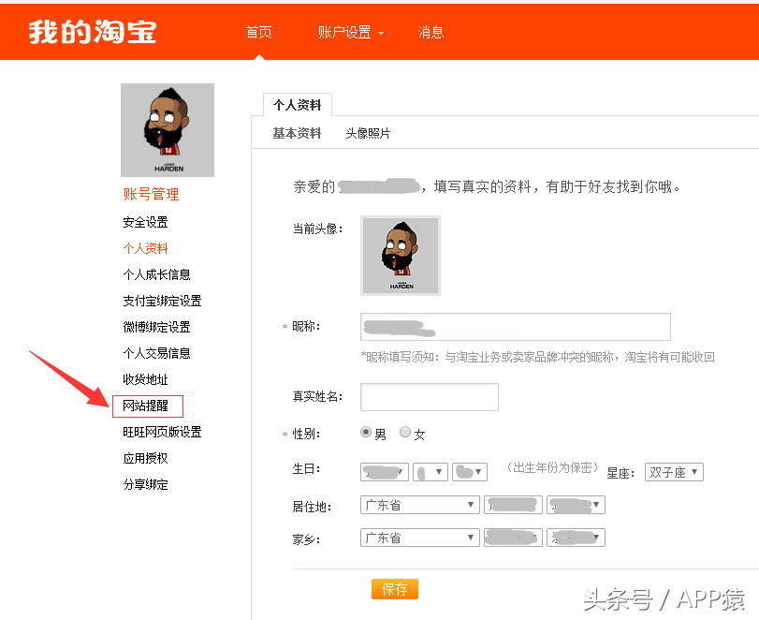759x620 pixels.
Task: Open the 居住地 city dropdown
Action: (x=513, y=505)
